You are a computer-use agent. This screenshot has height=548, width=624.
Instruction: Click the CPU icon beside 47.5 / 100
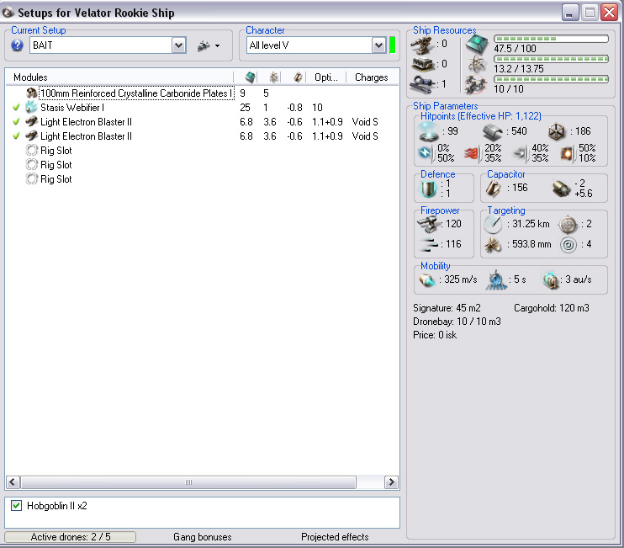click(x=476, y=44)
